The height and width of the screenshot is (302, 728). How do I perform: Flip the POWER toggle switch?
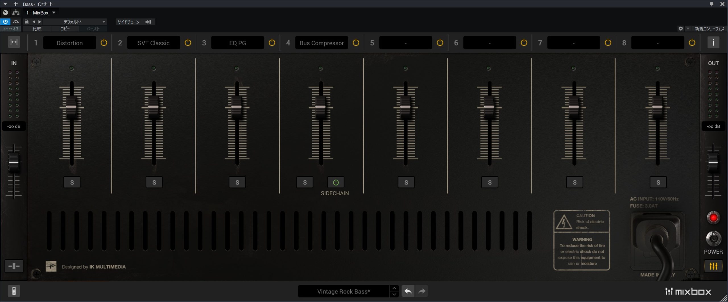point(713,239)
